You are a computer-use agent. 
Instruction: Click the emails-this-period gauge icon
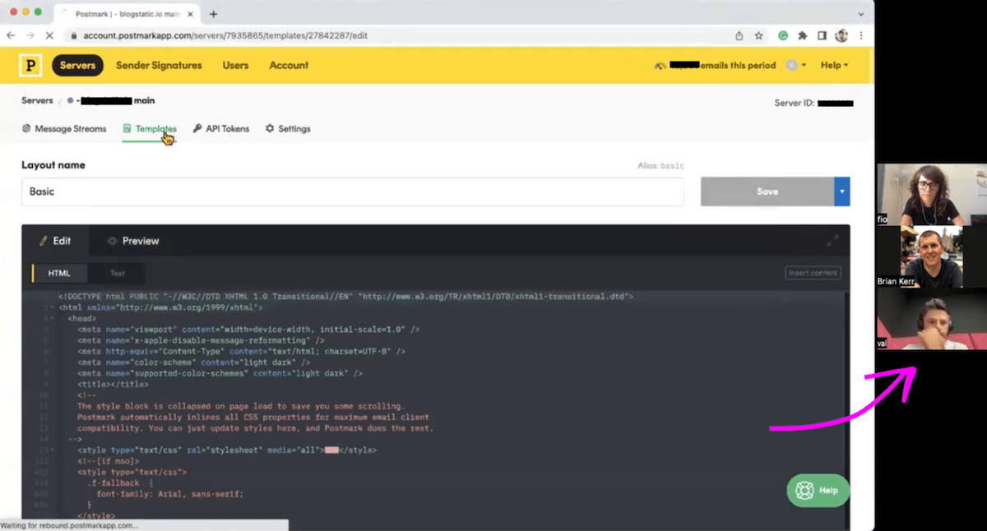[660, 66]
